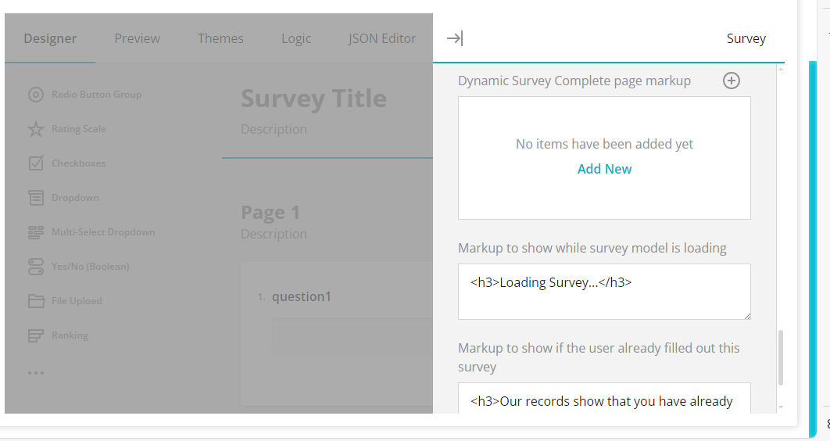Select the Multi-Select Dropdown icon
The height and width of the screenshot is (441, 830).
[x=35, y=232]
